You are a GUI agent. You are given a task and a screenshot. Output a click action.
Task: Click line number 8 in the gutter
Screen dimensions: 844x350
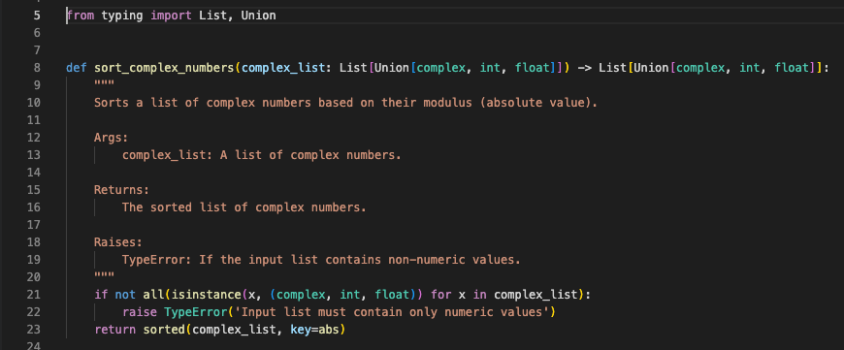coord(37,68)
